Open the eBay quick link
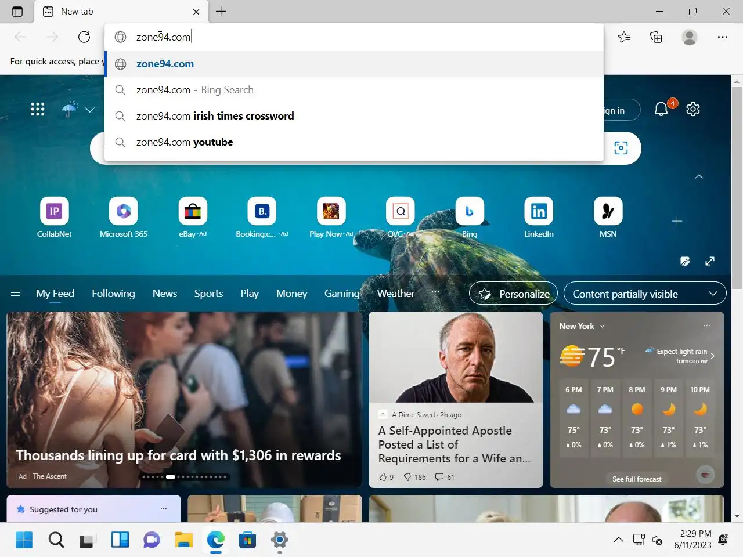Image resolution: width=743 pixels, height=557 pixels. 193,218
